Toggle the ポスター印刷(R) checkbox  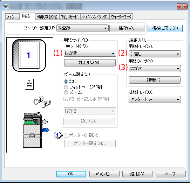[x=66, y=135]
